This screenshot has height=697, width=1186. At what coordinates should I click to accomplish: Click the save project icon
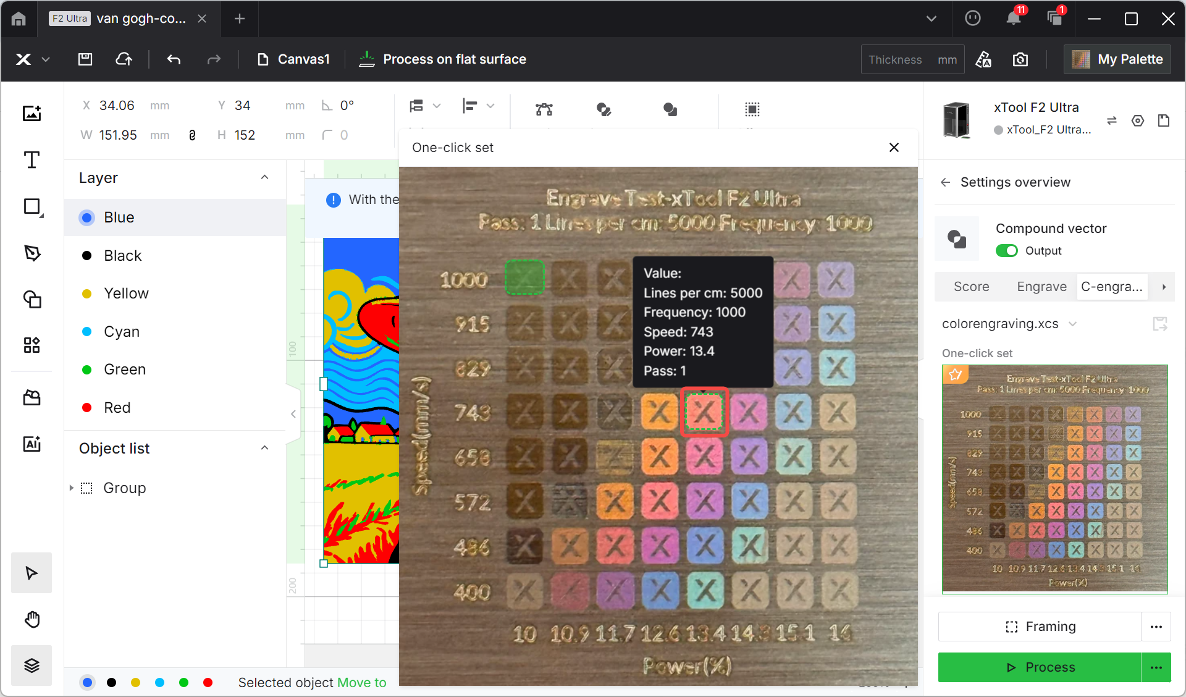(85, 59)
